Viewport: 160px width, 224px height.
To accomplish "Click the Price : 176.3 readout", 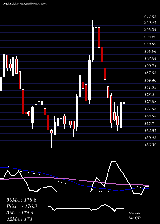I will pyautogui.click(x=22, y=206).
